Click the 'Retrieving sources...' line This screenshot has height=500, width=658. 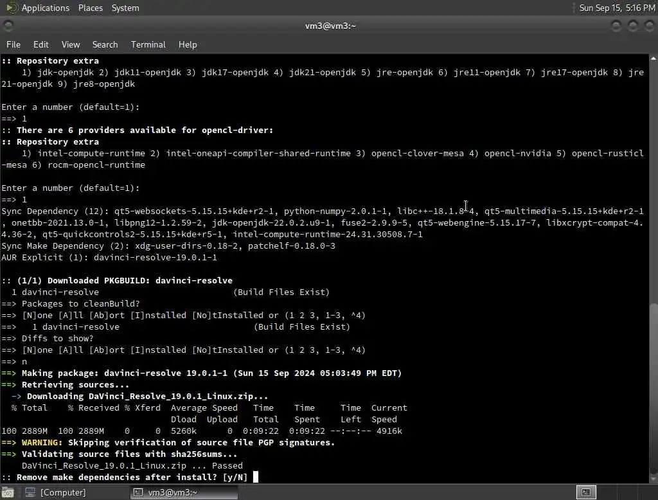pos(65,384)
